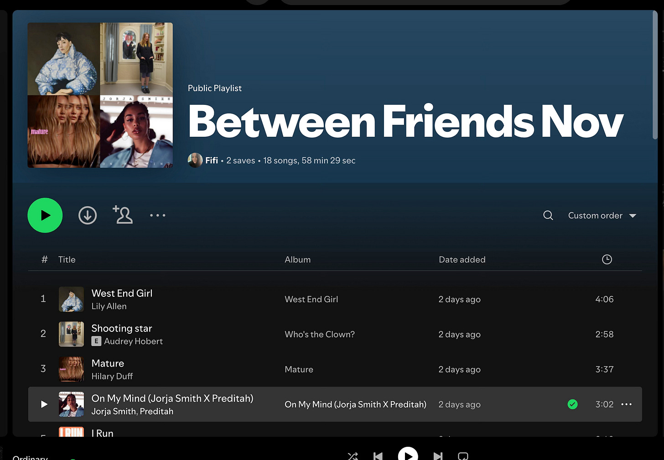Image resolution: width=664 pixels, height=460 pixels.
Task: Click the On My Mind cover thumbnail
Action: click(x=71, y=404)
